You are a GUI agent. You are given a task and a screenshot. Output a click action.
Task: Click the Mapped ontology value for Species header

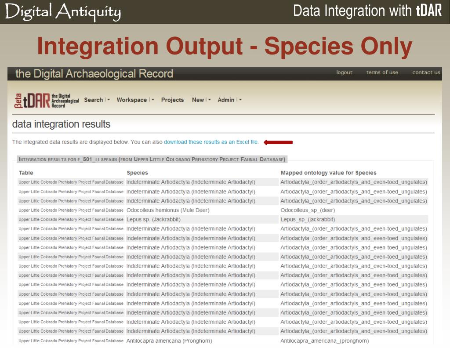coord(328,173)
